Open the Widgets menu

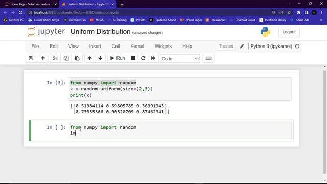coord(163,47)
